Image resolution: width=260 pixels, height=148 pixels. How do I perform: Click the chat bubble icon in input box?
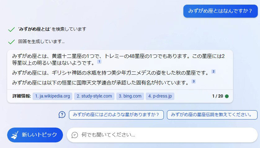click(x=74, y=135)
